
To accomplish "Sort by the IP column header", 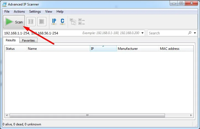I will pyautogui.click(x=103, y=49).
